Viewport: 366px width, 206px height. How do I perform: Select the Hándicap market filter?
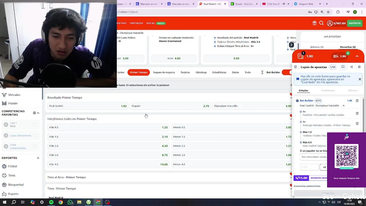tap(201, 72)
